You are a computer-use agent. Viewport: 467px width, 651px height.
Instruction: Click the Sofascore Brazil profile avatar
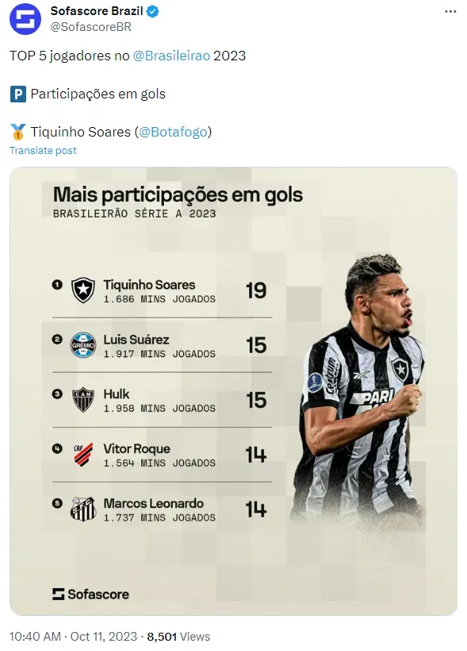tap(25, 19)
